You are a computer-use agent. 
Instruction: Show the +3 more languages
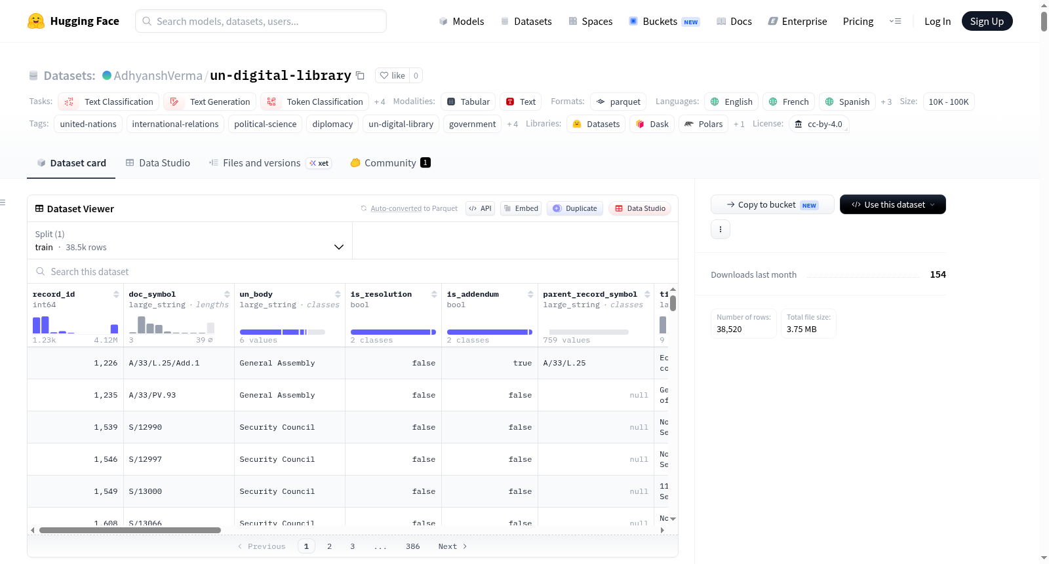tap(886, 102)
